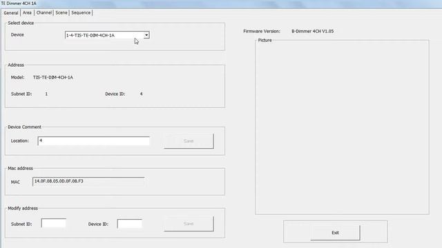
Task: Exit the dimmer configuration window
Action: coord(335,233)
